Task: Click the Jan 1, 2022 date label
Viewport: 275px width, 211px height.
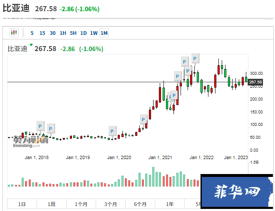Action: (x=201, y=157)
